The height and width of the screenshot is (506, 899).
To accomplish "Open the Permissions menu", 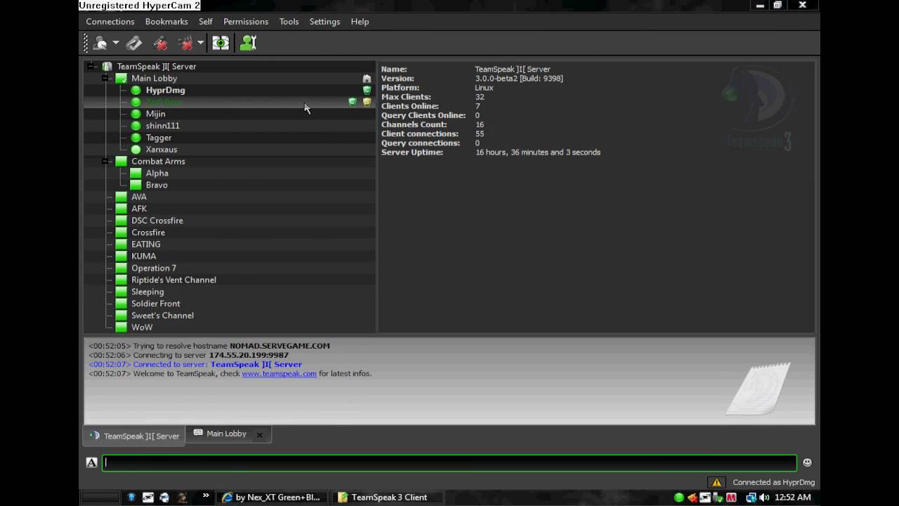I will click(246, 22).
